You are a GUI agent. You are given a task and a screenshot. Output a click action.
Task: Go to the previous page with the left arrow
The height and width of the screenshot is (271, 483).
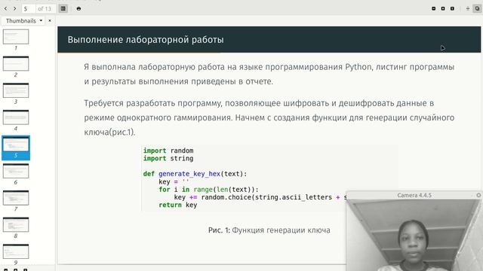[x=5, y=8]
